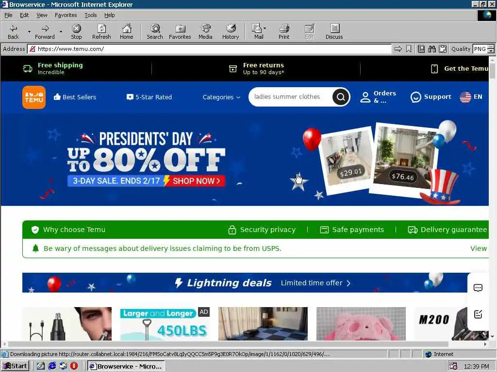Click the Forward toolbar button
Viewport: 497px width, 372px height.
click(45, 31)
